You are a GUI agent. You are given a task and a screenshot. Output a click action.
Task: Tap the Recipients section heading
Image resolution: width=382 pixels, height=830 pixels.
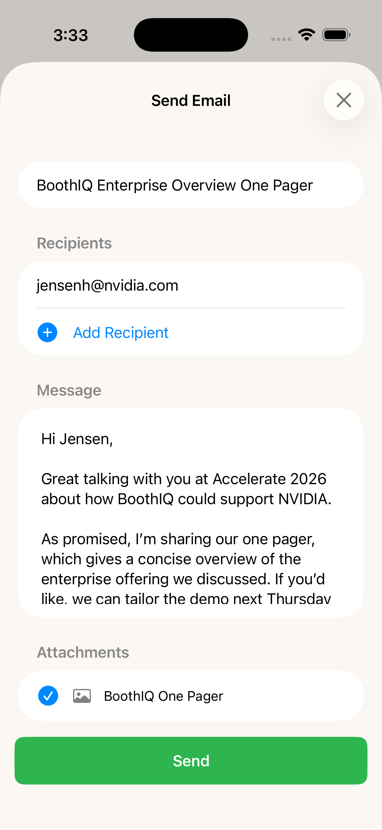pos(74,243)
